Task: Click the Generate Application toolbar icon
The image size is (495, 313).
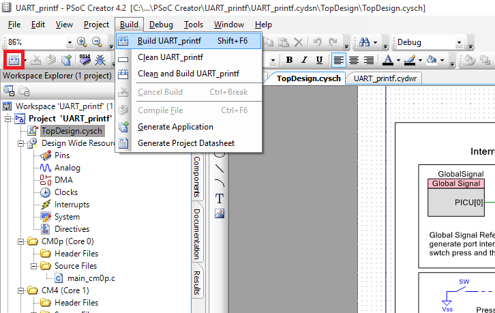Action: click(x=66, y=60)
